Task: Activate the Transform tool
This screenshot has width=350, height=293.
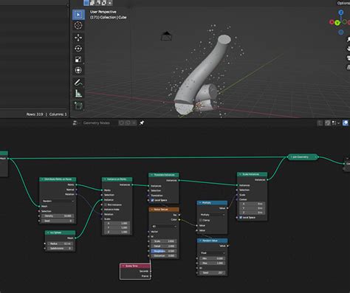Action: [x=78, y=70]
